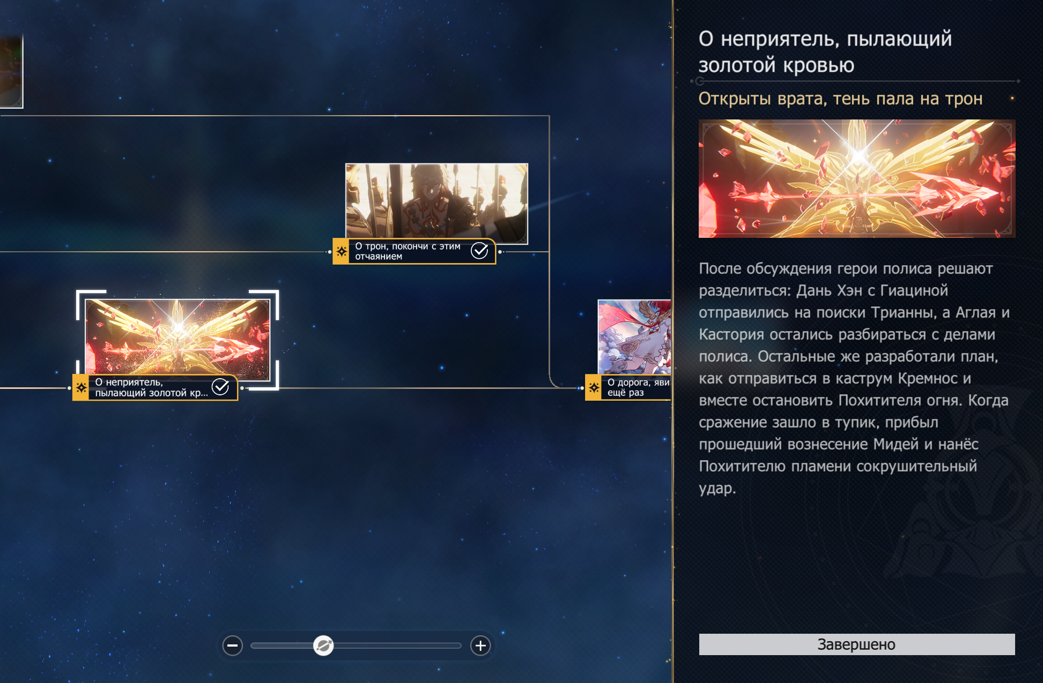This screenshot has width=1043, height=683.
Task: Click the panel title 'О неприятель, пылающий золотой кровью'
Action: pos(825,52)
